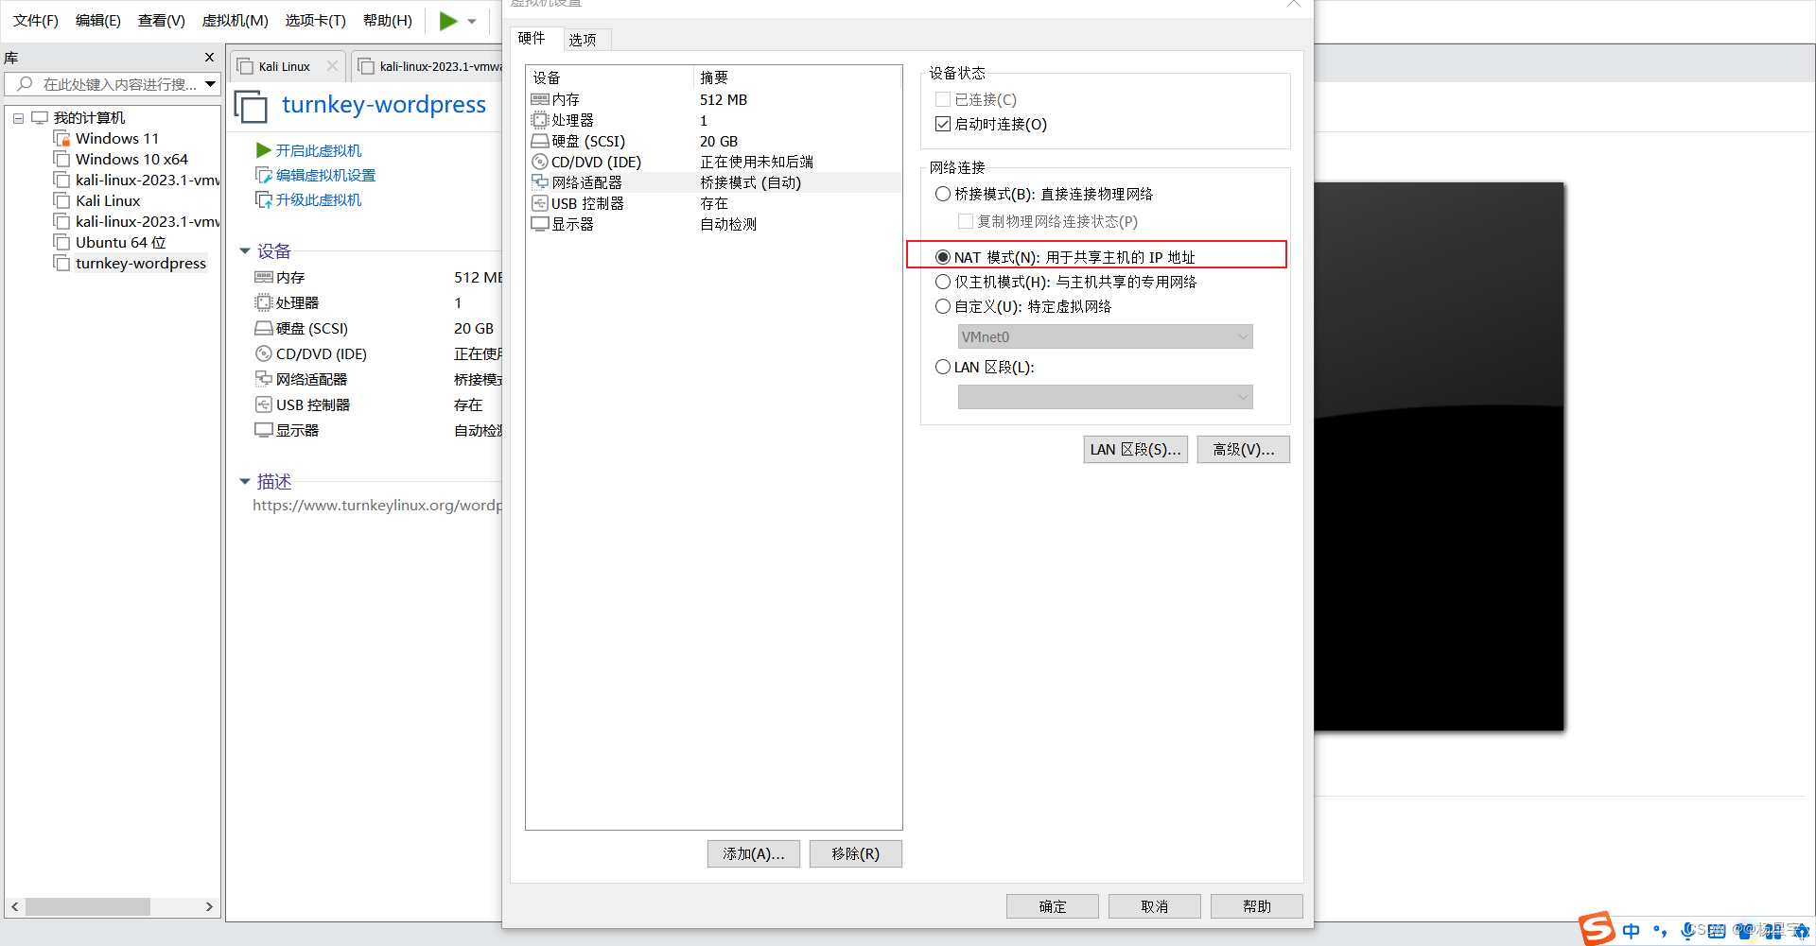This screenshot has height=946, width=1816.
Task: Open the library search dropdown arrow
Action: (x=210, y=84)
